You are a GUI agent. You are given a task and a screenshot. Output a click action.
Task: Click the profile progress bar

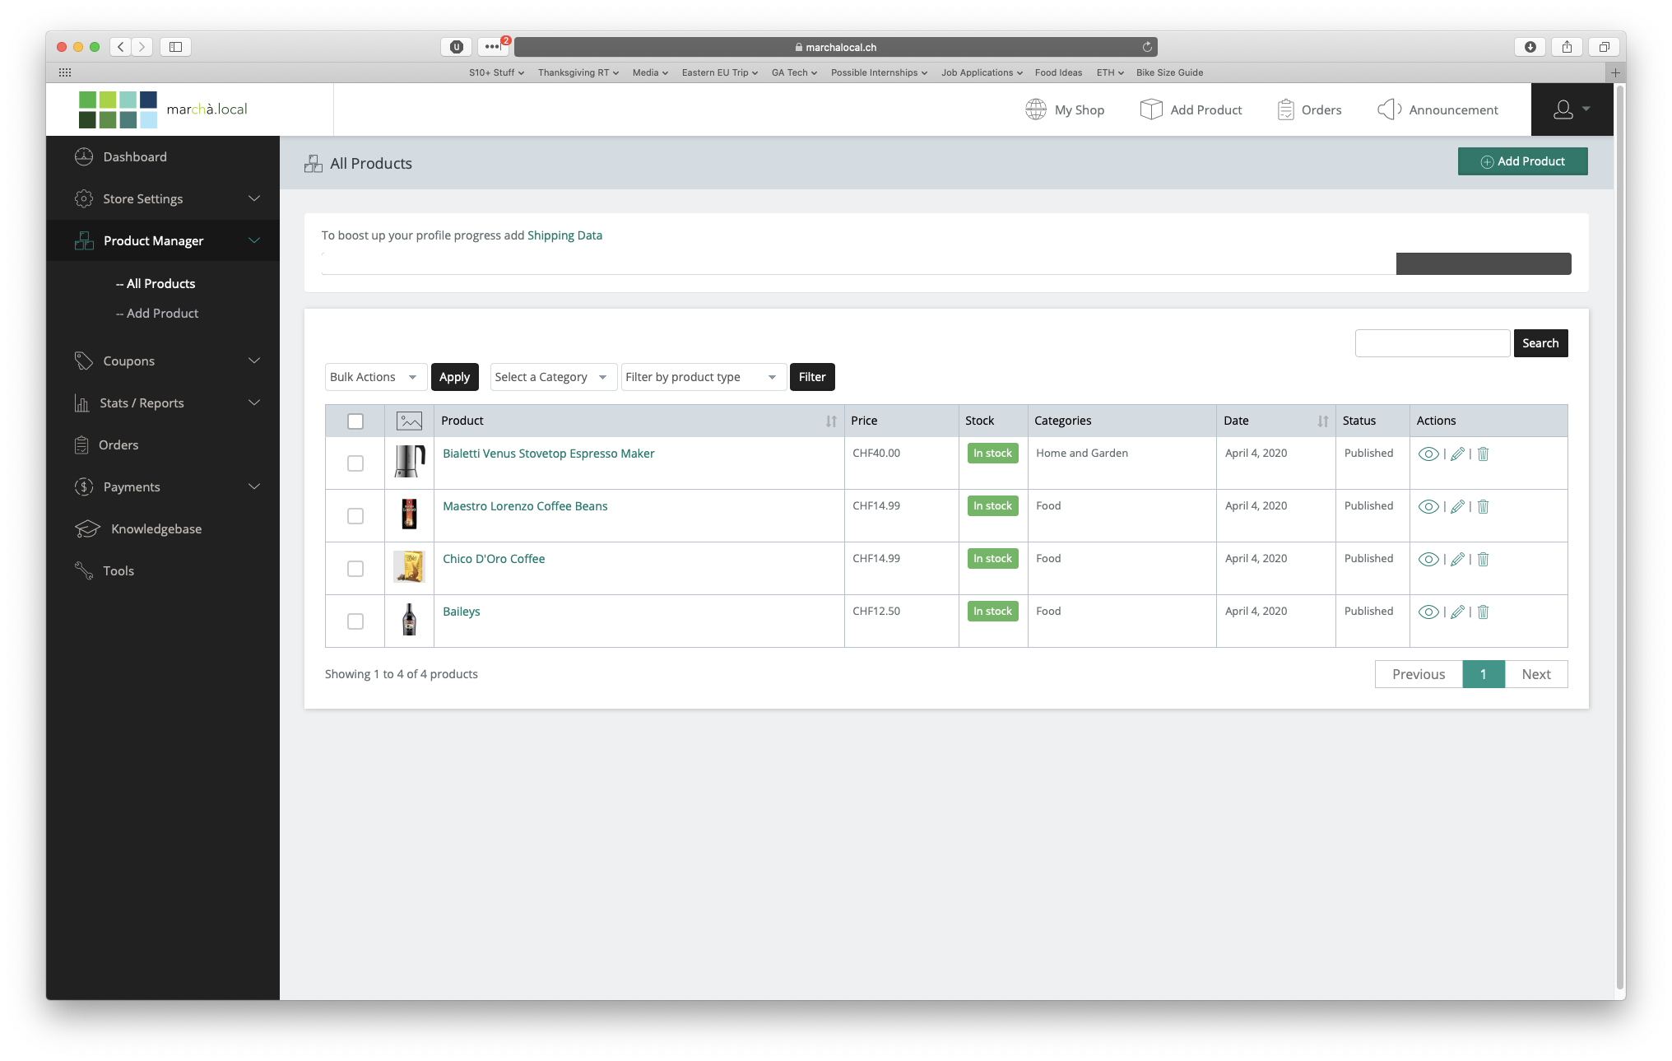click(x=946, y=263)
